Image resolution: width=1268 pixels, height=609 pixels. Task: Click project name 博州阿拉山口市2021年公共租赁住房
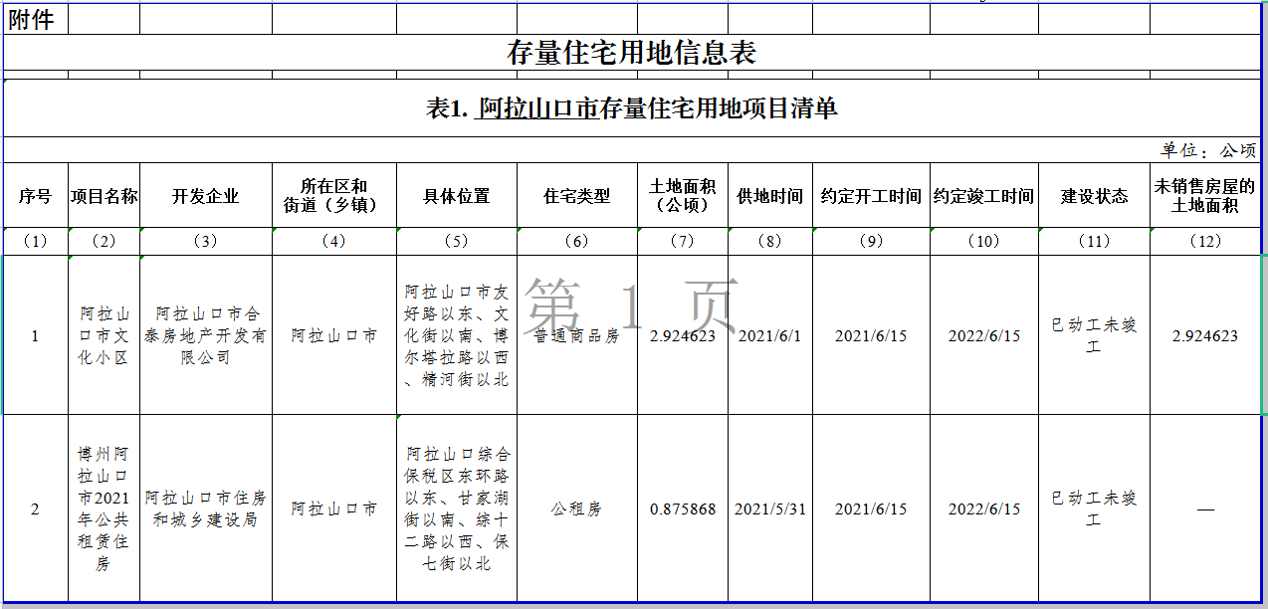click(105, 508)
